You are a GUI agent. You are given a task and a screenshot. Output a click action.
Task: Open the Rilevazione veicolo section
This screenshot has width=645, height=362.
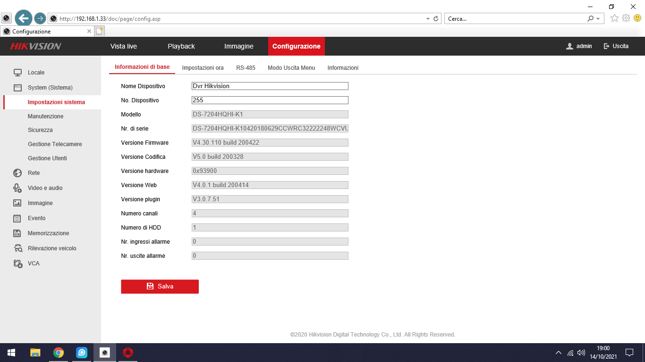(x=52, y=248)
